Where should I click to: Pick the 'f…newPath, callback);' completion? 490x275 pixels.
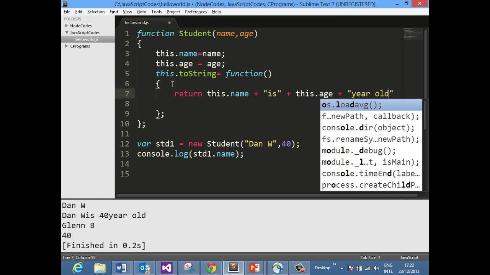coord(371,116)
